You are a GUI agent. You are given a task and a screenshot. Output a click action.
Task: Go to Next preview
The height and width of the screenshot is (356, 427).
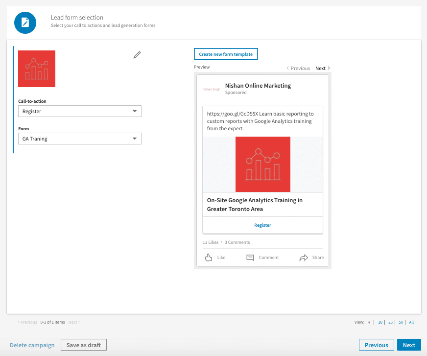tap(323, 69)
